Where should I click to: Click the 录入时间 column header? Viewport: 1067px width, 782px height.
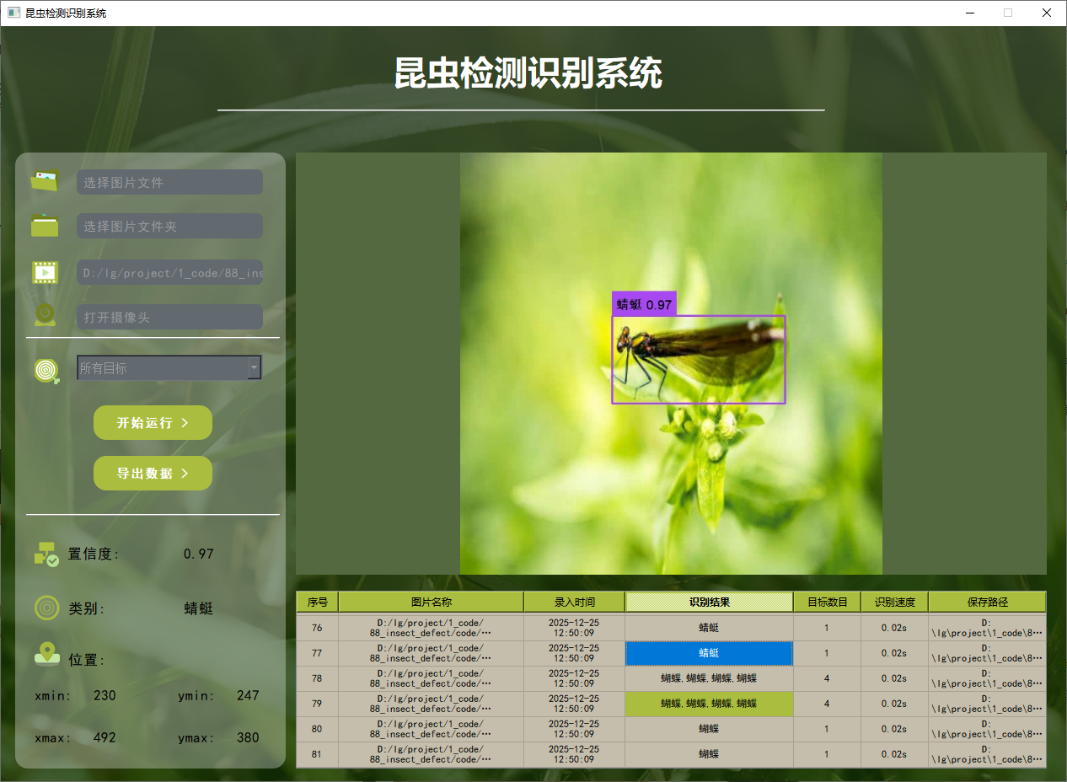tap(574, 602)
